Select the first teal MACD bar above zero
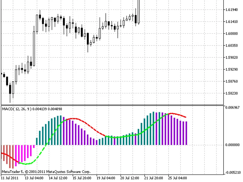Viewport: 243px width, 182px height. (x=37, y=141)
